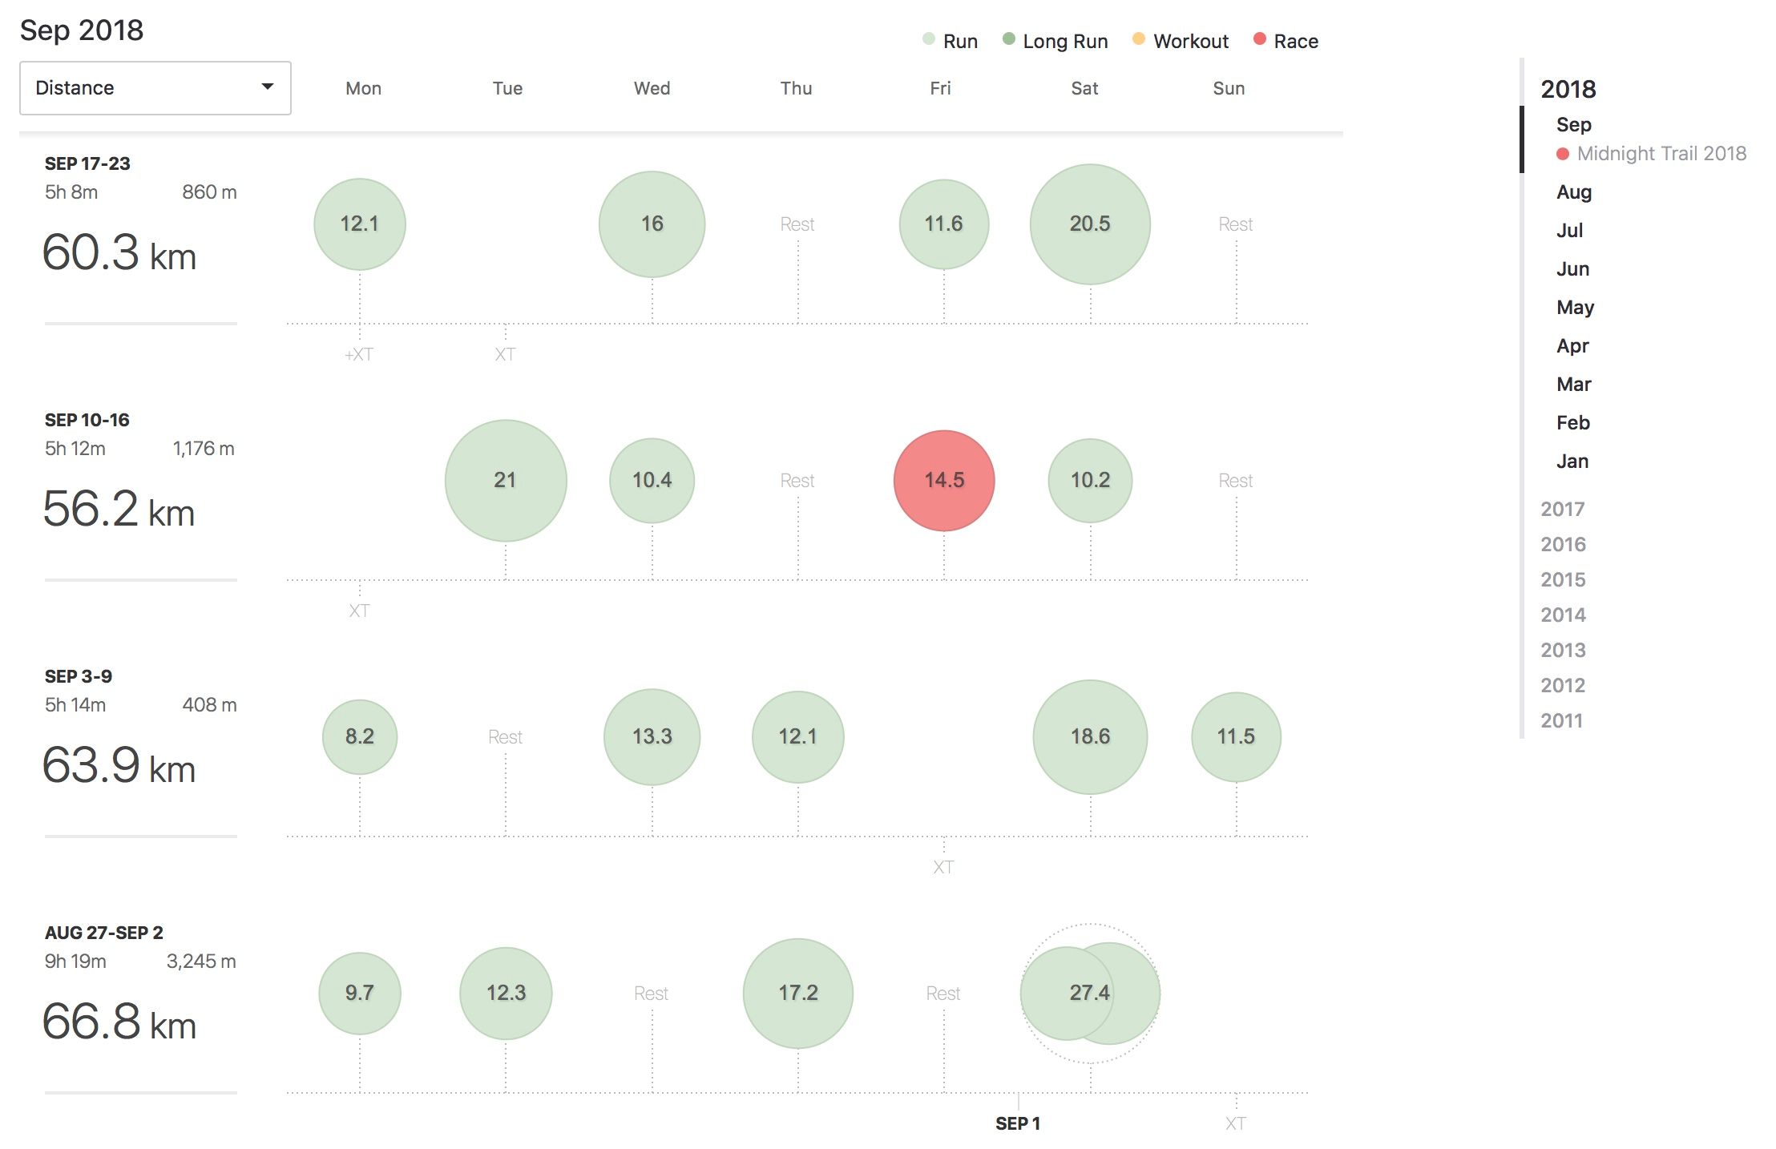Expand the 2017 year in sidebar

pos(1562,510)
